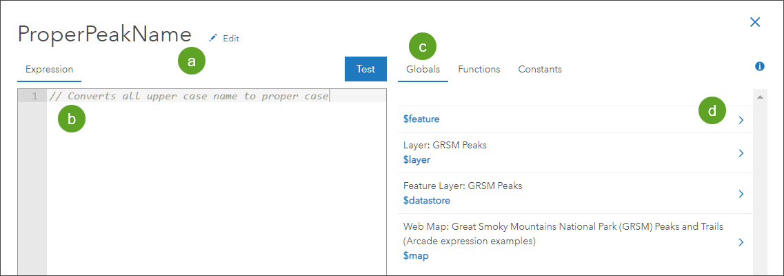Expand the $layer GRSM Peaks chevron

(741, 153)
